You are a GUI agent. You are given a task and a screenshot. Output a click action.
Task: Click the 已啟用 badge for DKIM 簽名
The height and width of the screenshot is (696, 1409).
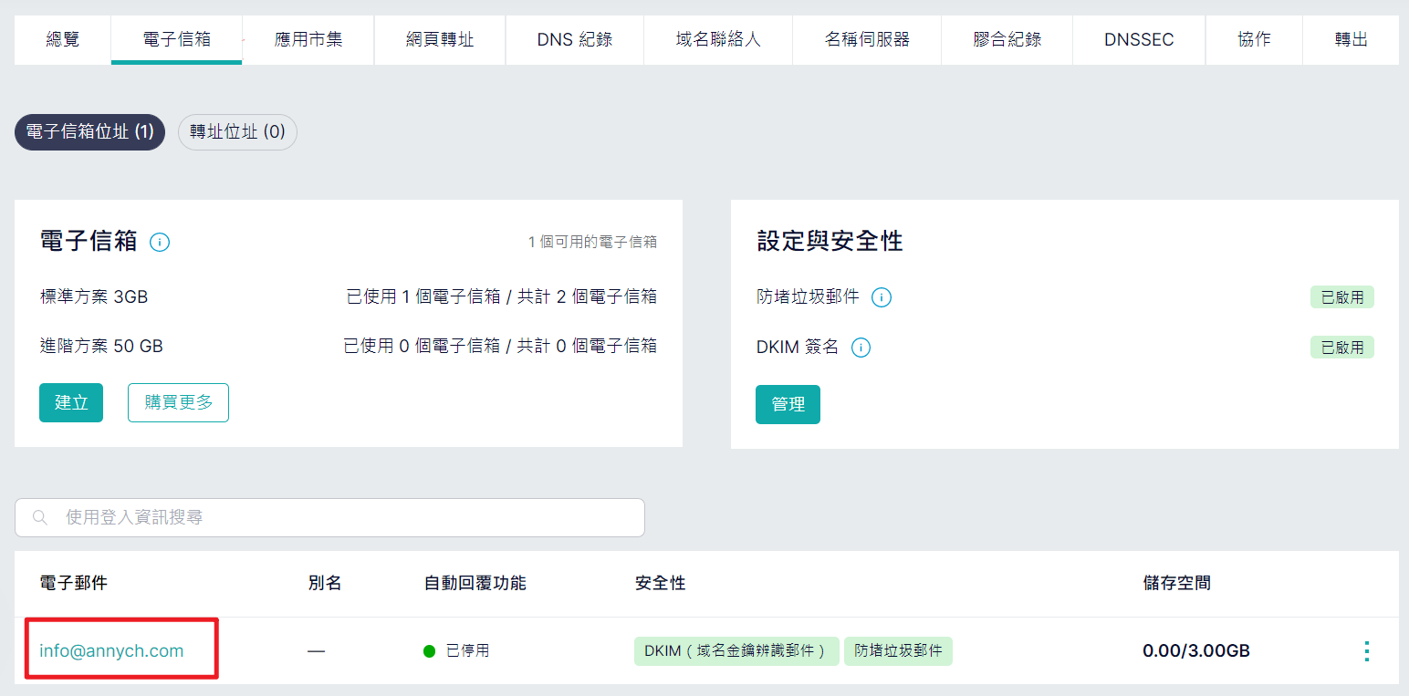1342,348
